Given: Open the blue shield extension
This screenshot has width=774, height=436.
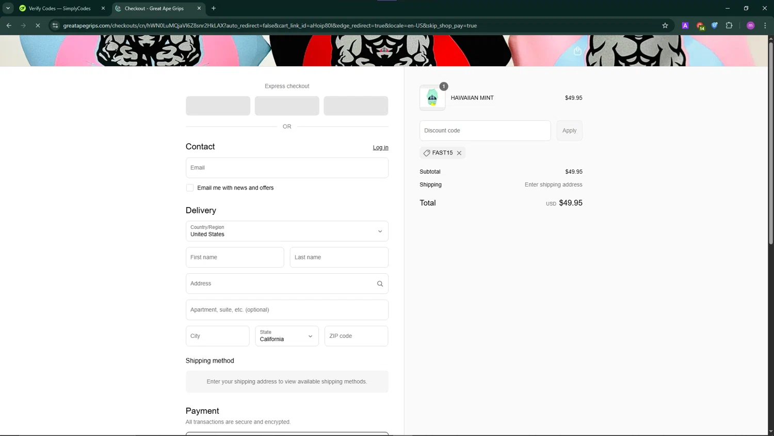Looking at the screenshot, I should (715, 25).
